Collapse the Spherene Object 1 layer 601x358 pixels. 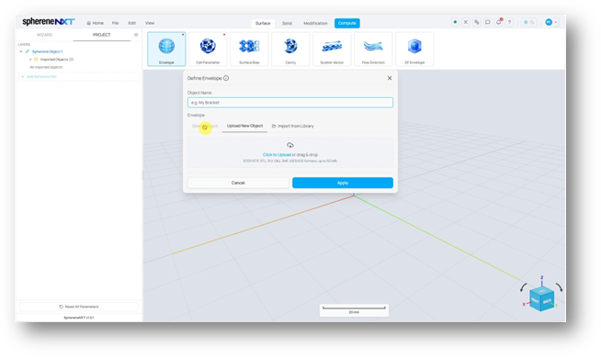21,51
